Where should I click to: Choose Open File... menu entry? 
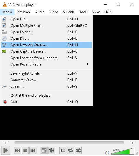tap(46, 19)
